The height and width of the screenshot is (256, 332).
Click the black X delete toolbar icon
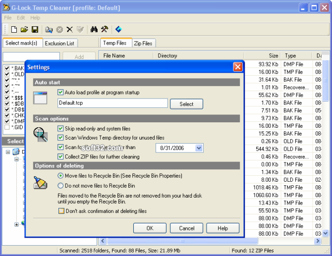[x=70, y=30]
